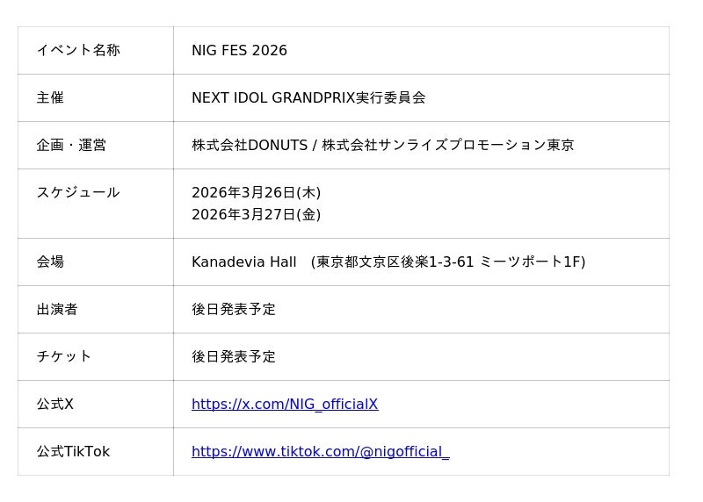Viewport: 703px width, 502px height.
Task: Click the スケジュール label cell
Action: click(x=78, y=192)
